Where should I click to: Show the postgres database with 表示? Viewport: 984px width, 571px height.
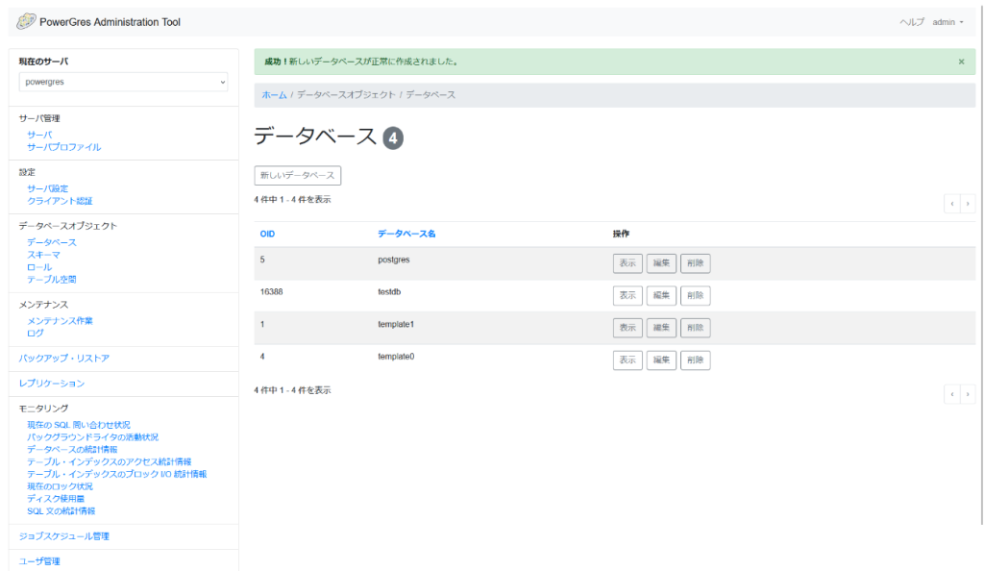(x=627, y=263)
